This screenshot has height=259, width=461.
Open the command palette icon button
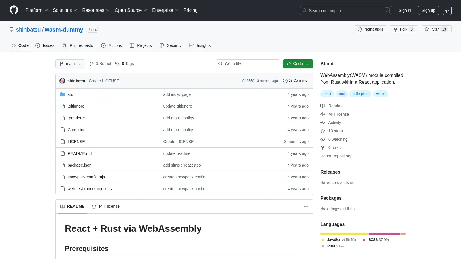point(447,10)
